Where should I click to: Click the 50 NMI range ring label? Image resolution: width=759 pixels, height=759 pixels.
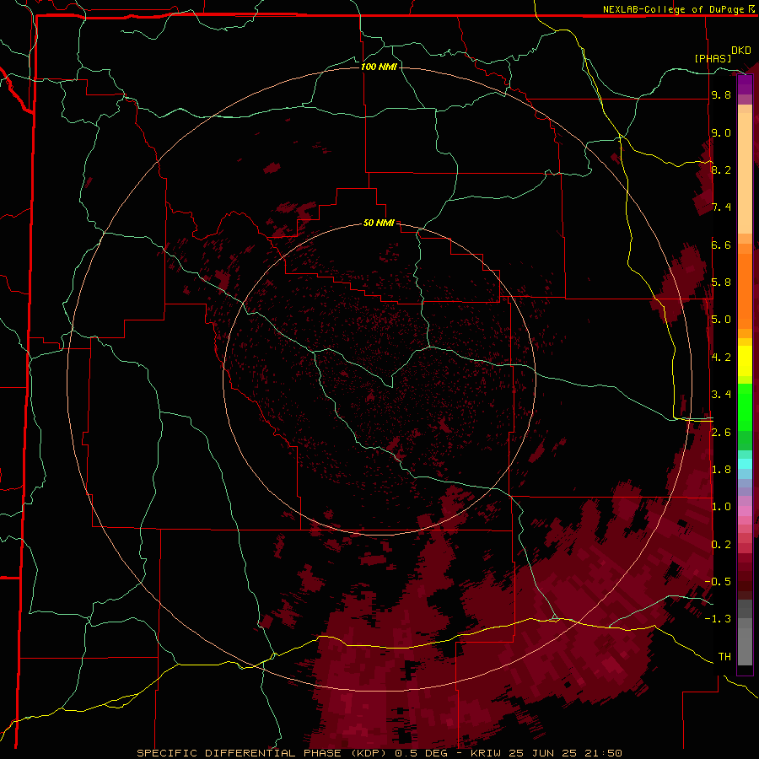(x=379, y=223)
